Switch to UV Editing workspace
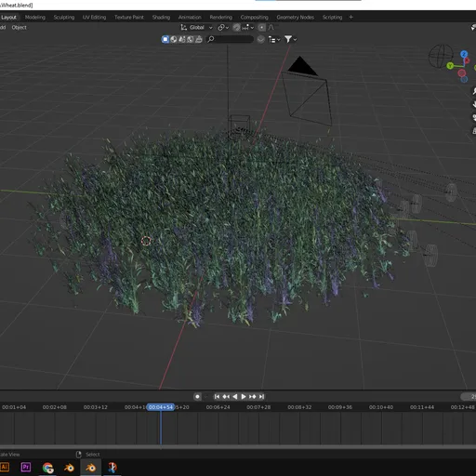 94,18
